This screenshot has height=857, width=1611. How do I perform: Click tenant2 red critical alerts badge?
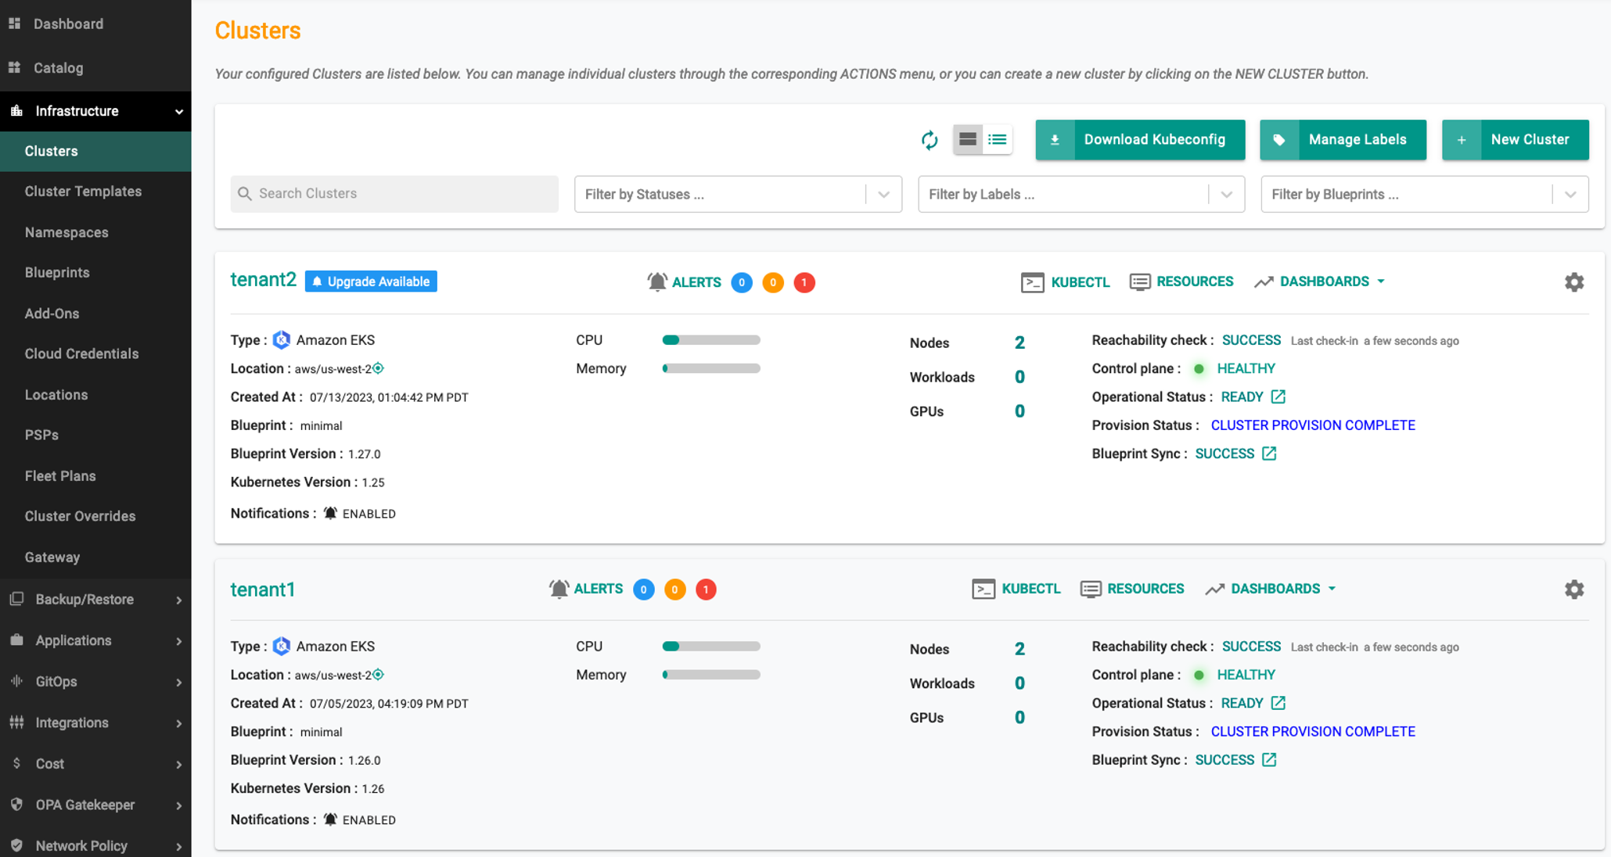[x=804, y=282]
